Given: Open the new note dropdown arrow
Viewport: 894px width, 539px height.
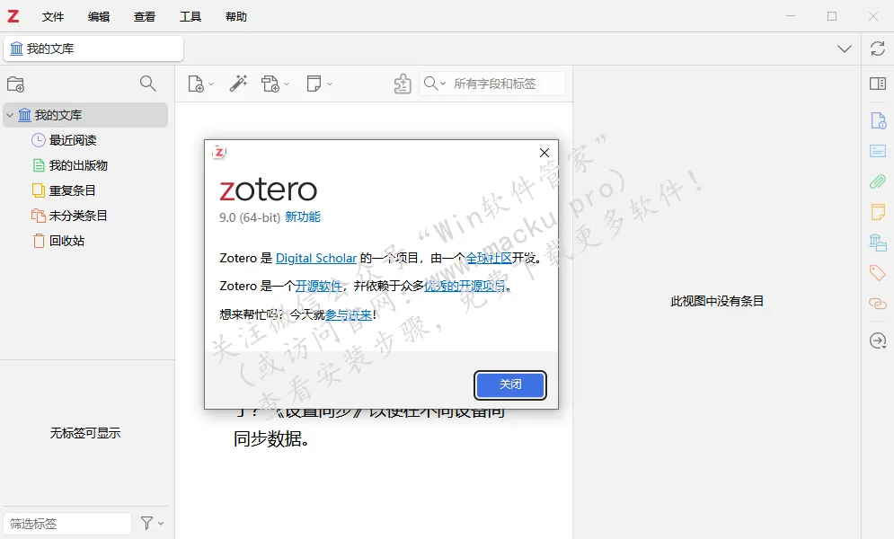Looking at the screenshot, I should point(330,84).
